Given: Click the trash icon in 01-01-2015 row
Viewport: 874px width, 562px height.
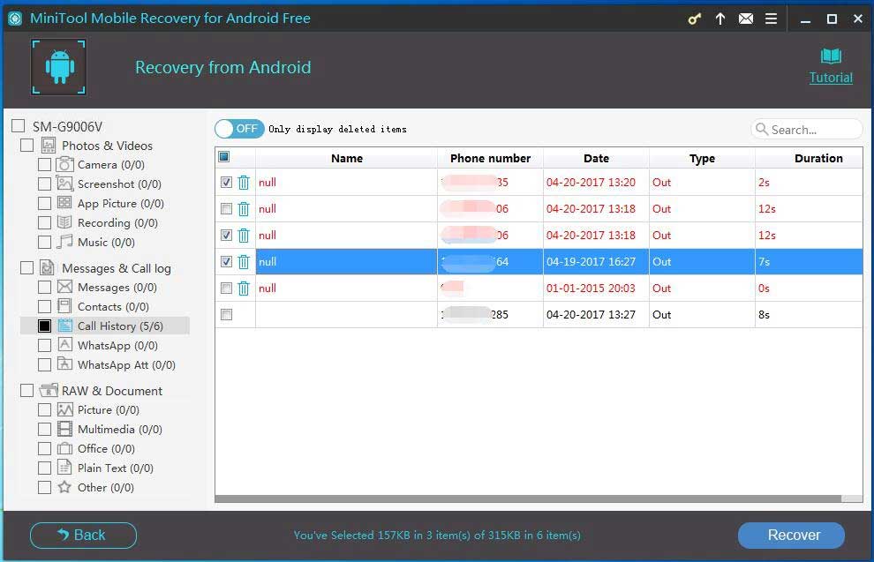Looking at the screenshot, I should [244, 288].
